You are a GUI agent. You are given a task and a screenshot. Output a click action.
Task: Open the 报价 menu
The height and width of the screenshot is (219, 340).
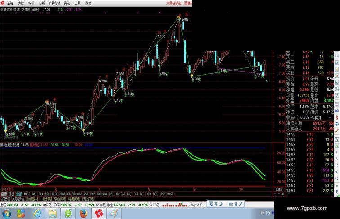pos(31,3)
